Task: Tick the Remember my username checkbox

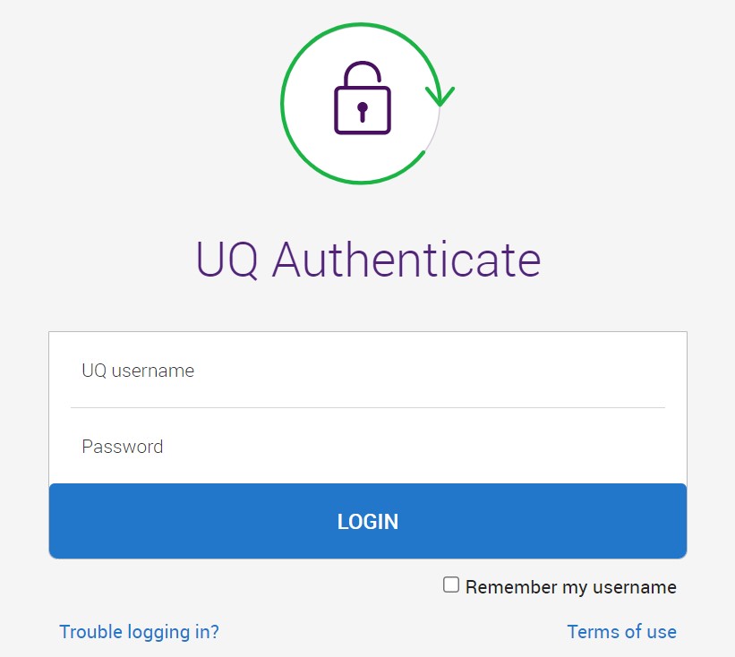Action: click(x=452, y=585)
